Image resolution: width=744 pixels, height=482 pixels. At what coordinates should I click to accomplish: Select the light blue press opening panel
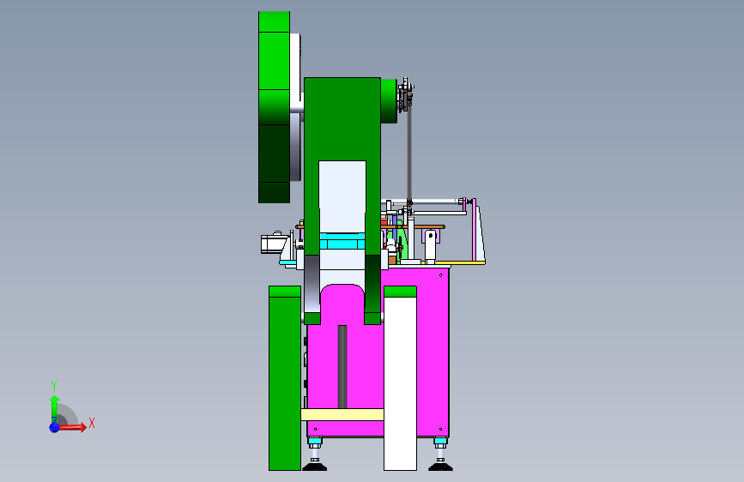pos(342,196)
